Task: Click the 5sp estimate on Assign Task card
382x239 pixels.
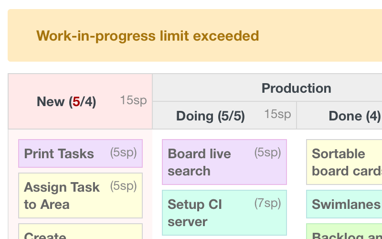Action: (x=123, y=186)
